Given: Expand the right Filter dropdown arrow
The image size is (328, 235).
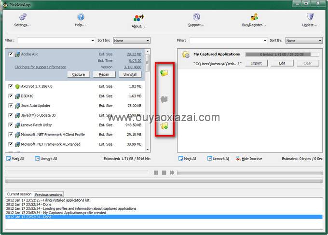Looking at the screenshot, I should [x=265, y=41].
